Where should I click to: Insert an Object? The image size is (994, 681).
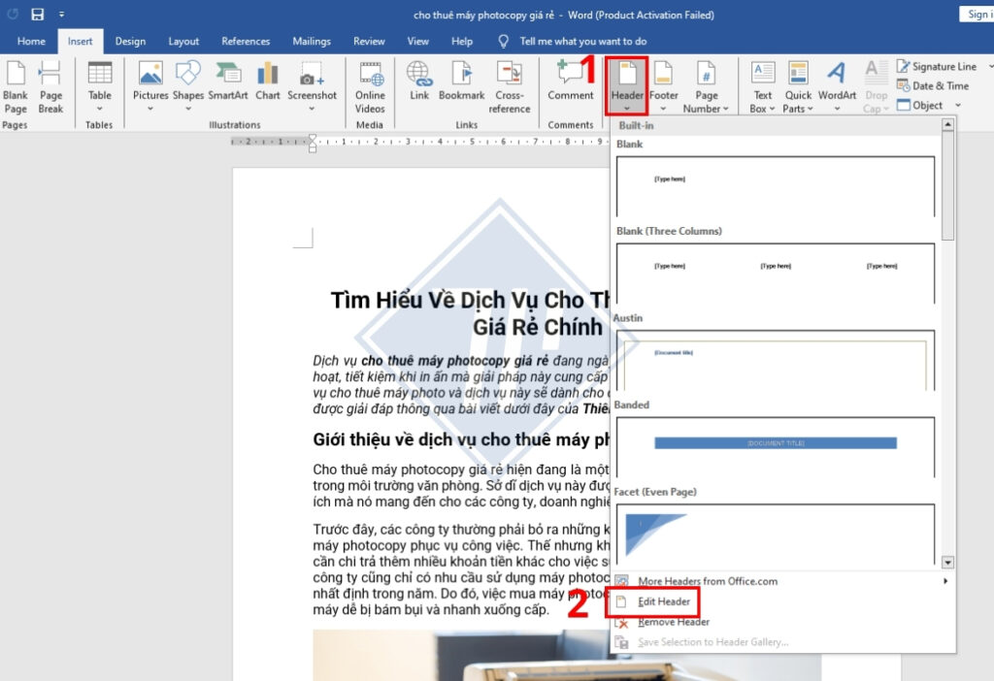pos(920,105)
